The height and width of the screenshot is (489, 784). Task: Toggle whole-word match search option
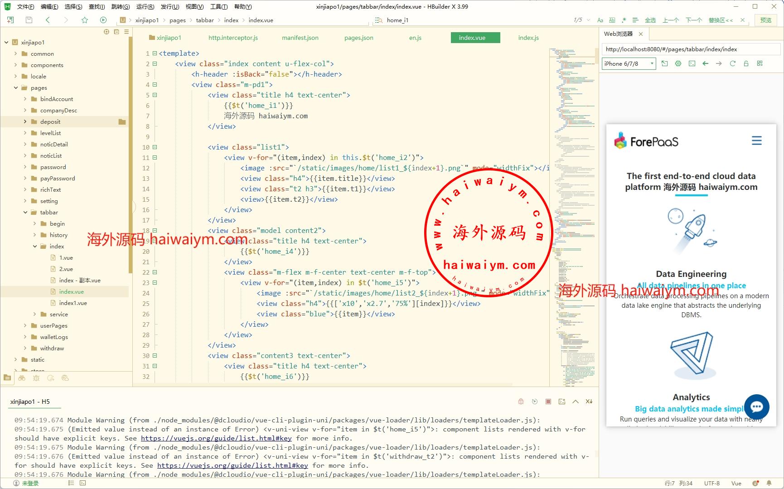click(x=612, y=20)
